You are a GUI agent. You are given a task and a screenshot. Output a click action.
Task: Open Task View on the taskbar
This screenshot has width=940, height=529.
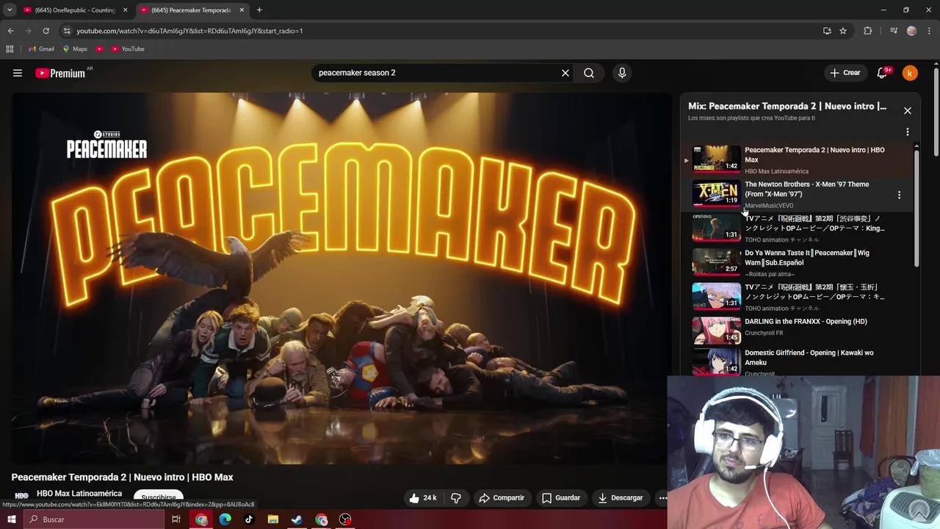point(176,519)
